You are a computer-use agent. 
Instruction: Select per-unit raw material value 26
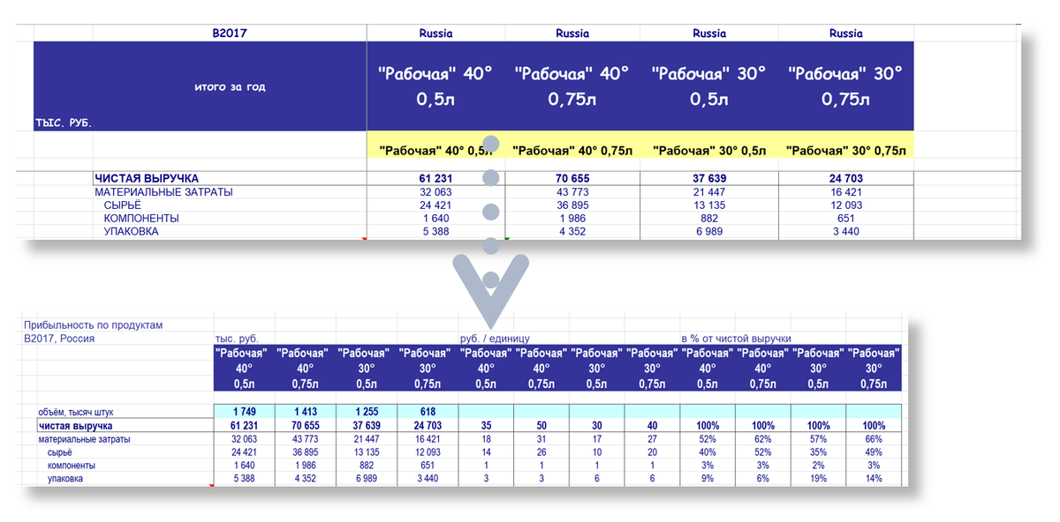click(541, 451)
